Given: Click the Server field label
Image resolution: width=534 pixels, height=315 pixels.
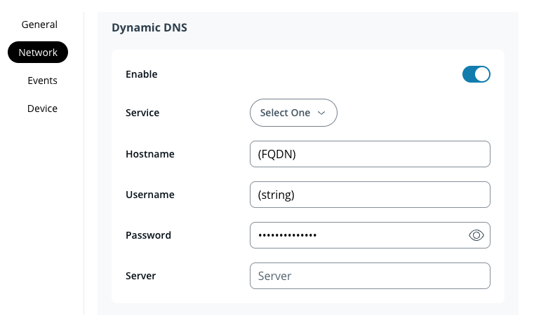Looking at the screenshot, I should [140, 276].
